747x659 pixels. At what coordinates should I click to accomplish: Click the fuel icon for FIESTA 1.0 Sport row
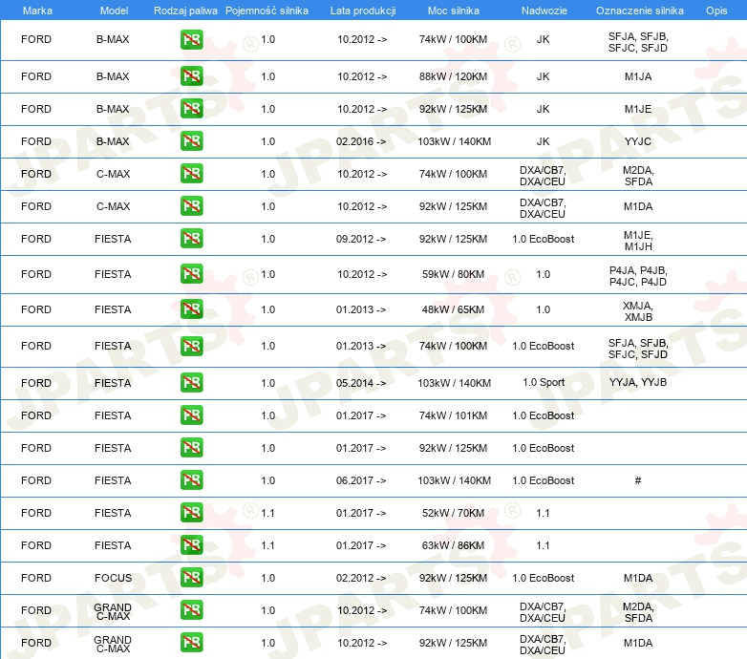click(191, 383)
